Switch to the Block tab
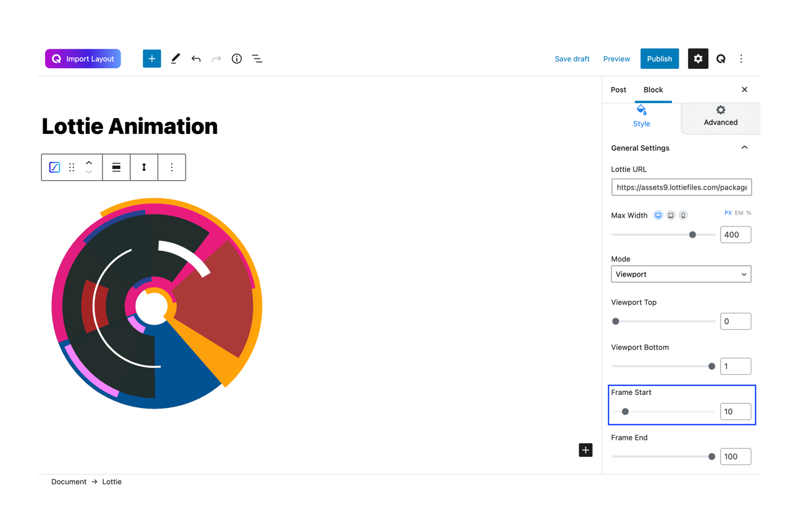Image resolution: width=800 pixels, height=523 pixels. [653, 89]
